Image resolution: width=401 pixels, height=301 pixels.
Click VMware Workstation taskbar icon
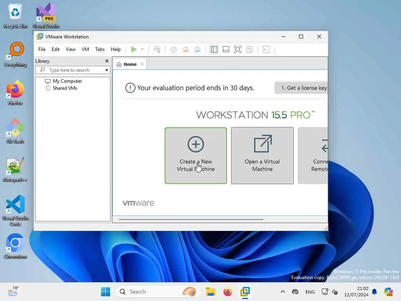pyautogui.click(x=245, y=292)
